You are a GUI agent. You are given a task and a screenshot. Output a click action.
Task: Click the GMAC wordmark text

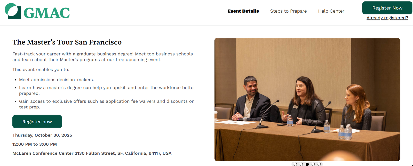pyautogui.click(x=47, y=13)
